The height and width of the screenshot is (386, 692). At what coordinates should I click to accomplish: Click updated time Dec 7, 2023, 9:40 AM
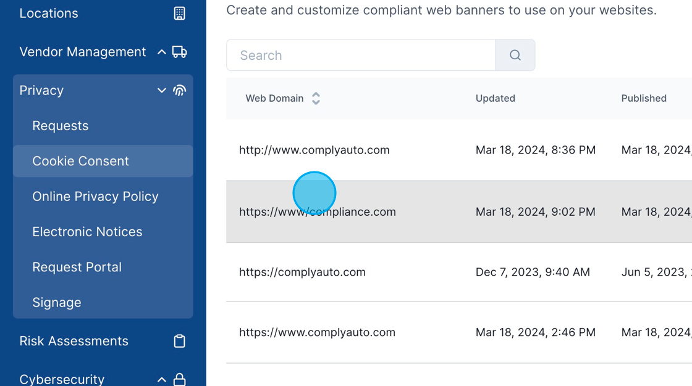tap(533, 272)
